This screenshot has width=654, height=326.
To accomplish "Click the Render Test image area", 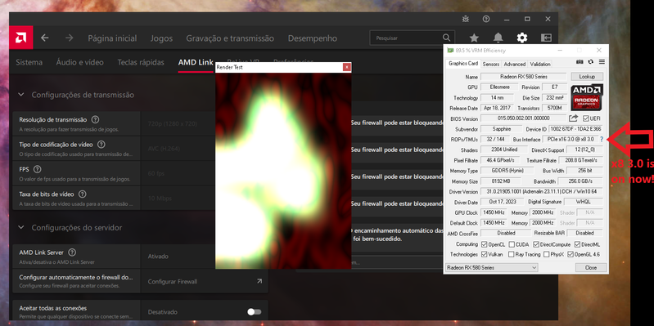I will coord(283,171).
